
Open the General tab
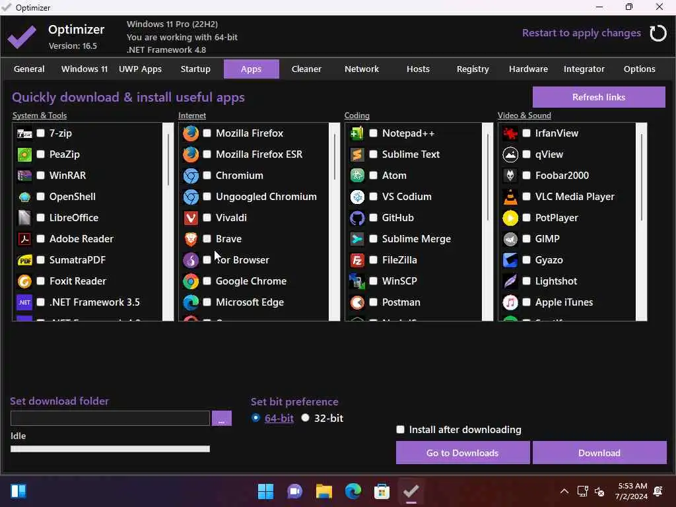point(29,69)
